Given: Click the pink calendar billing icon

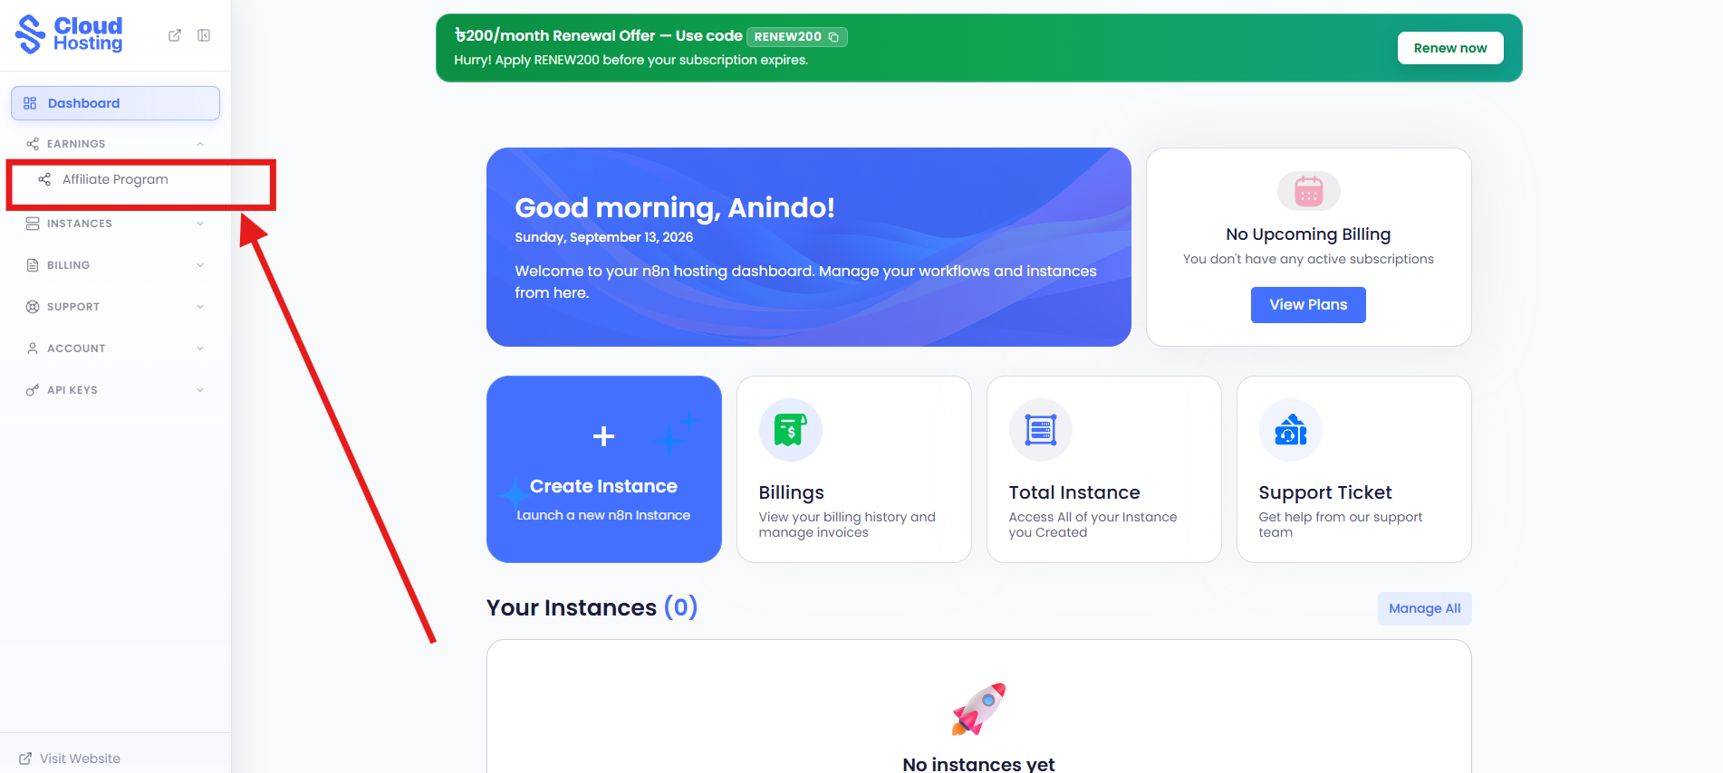Looking at the screenshot, I should [x=1309, y=191].
